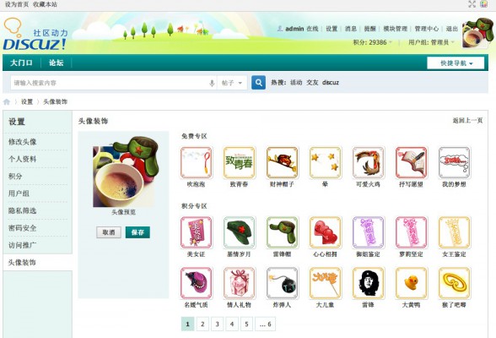Screen dimensions: 496x338
Task: Open 修改头像 in the settings sidebar
Action: coord(23,142)
